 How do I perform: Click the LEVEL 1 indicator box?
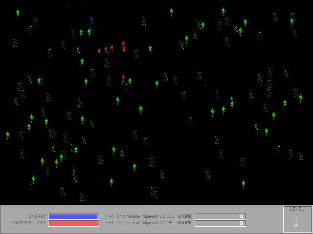297,219
